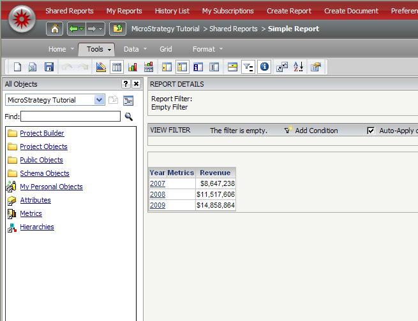
Task: Click the grey Forward arrow
Action: (92, 29)
